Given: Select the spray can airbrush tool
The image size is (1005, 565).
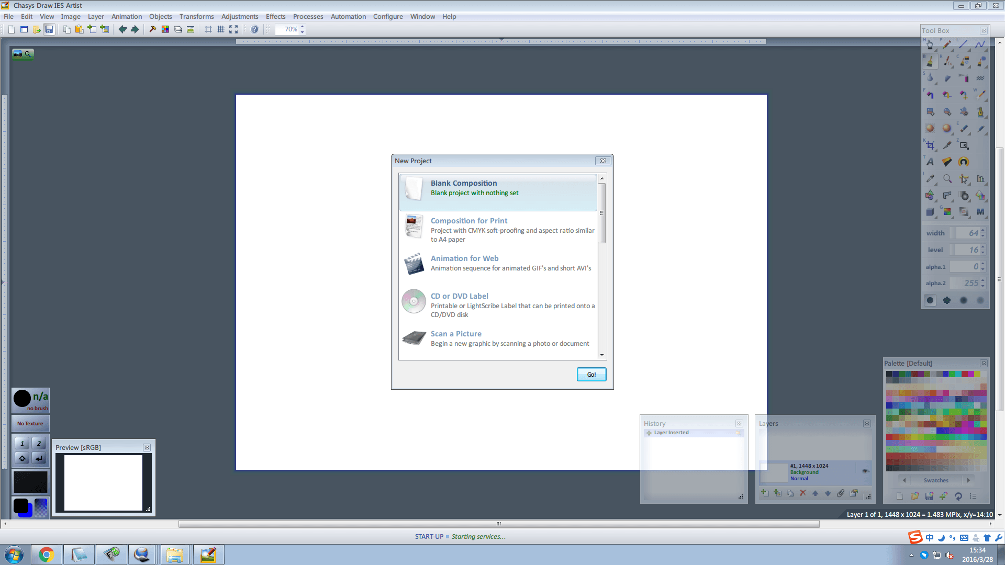Looking at the screenshot, I should pos(964,78).
